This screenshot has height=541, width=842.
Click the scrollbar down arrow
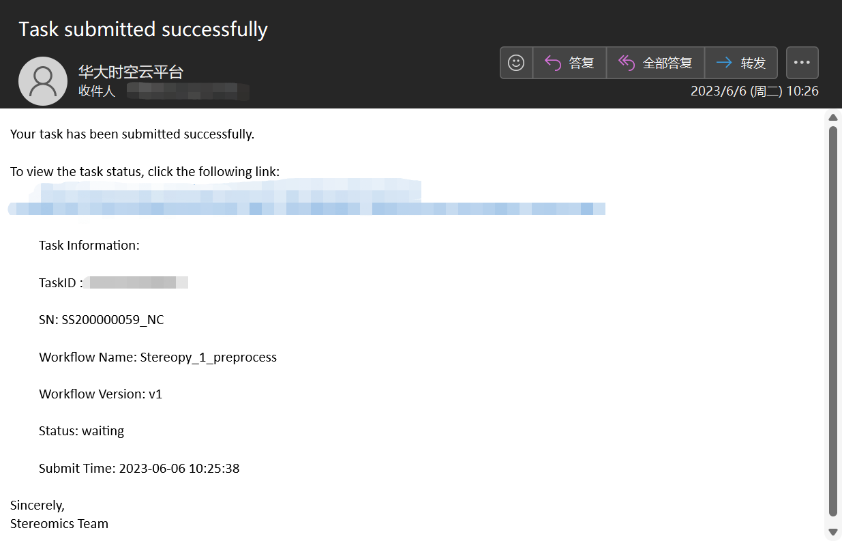(x=832, y=531)
